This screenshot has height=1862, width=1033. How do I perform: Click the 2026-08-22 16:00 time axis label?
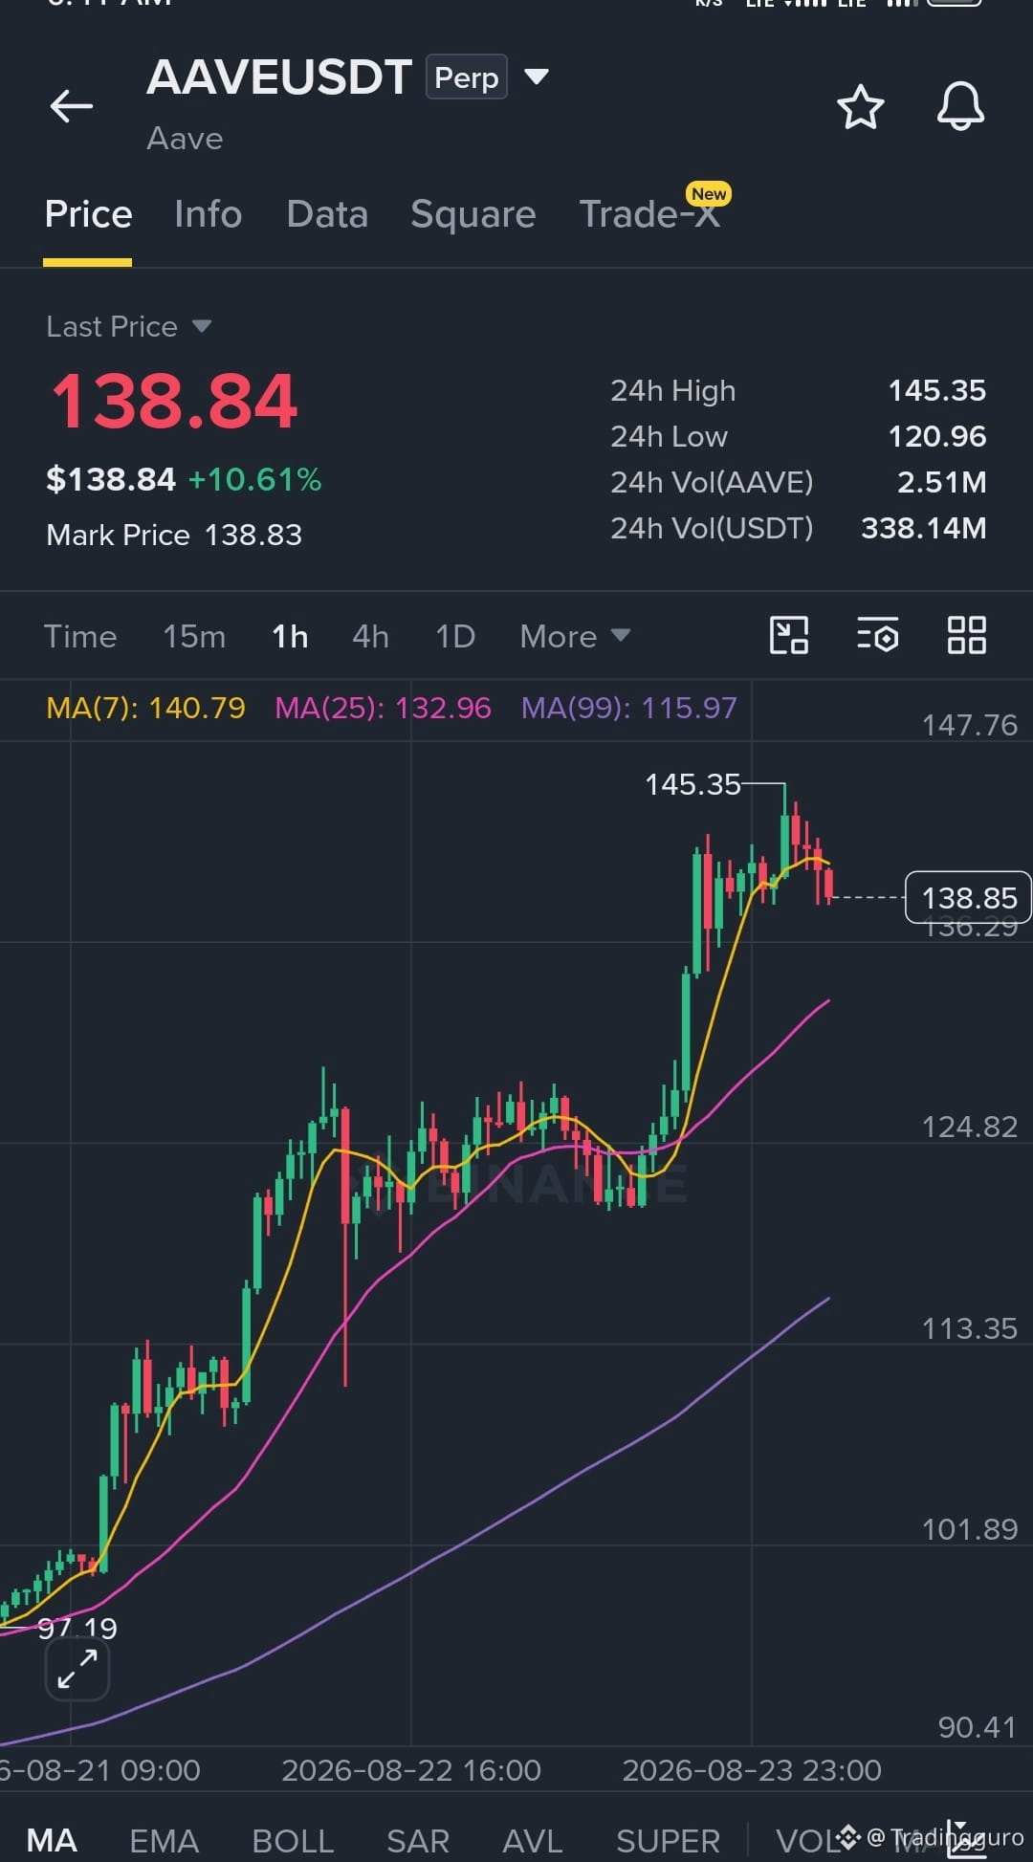[411, 1770]
